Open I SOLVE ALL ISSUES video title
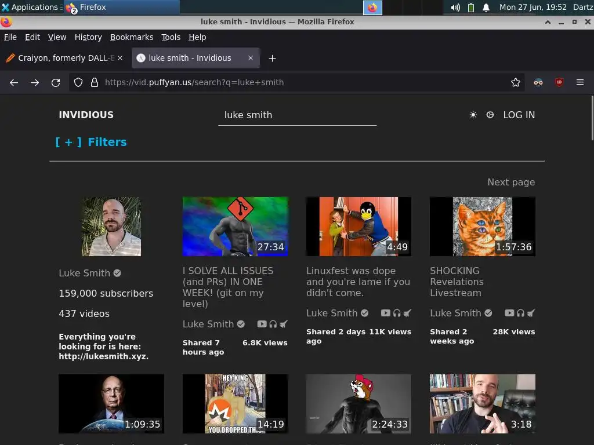This screenshot has width=594, height=445. (227, 287)
